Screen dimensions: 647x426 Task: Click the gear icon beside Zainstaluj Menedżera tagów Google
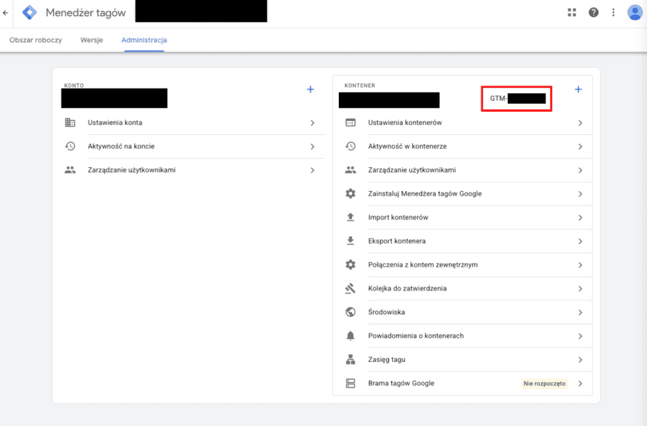click(x=350, y=193)
